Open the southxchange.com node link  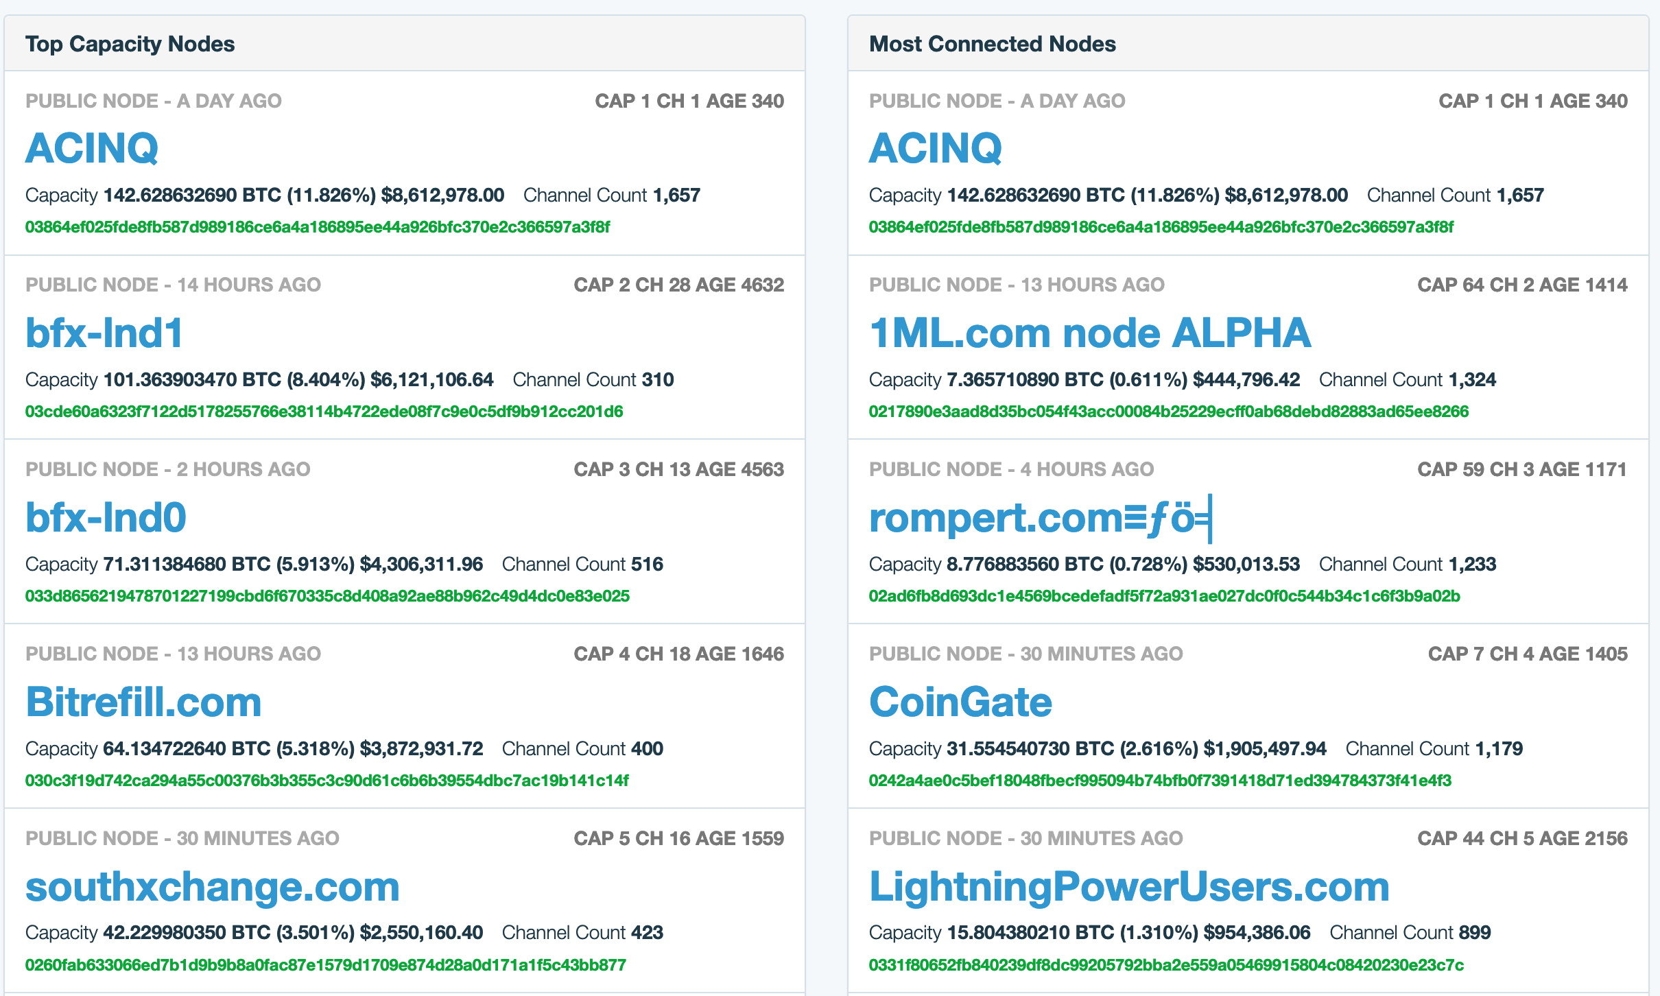pos(212,886)
